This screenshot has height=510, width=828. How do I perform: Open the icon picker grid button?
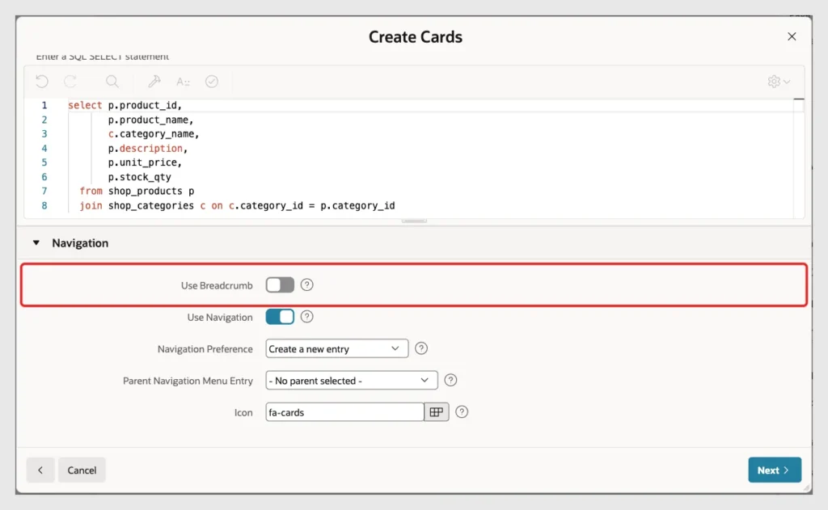click(436, 412)
